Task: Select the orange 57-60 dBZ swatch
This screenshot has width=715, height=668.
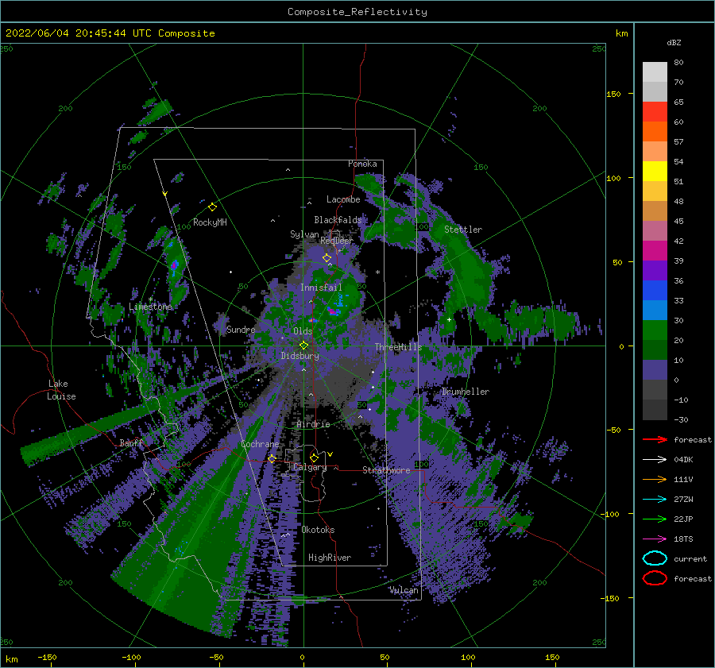Action: coord(655,132)
